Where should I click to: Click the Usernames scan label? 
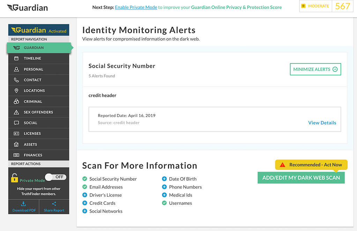[x=180, y=203]
